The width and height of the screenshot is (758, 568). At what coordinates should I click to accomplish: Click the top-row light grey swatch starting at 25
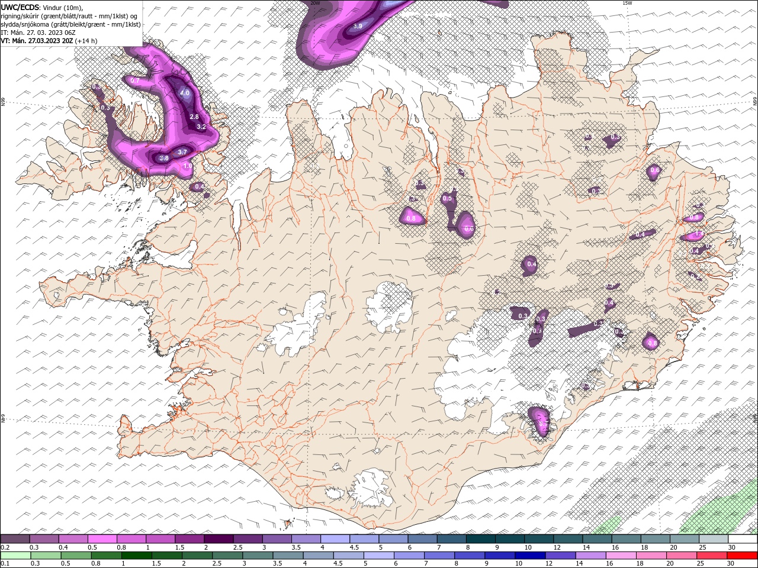coord(713,539)
